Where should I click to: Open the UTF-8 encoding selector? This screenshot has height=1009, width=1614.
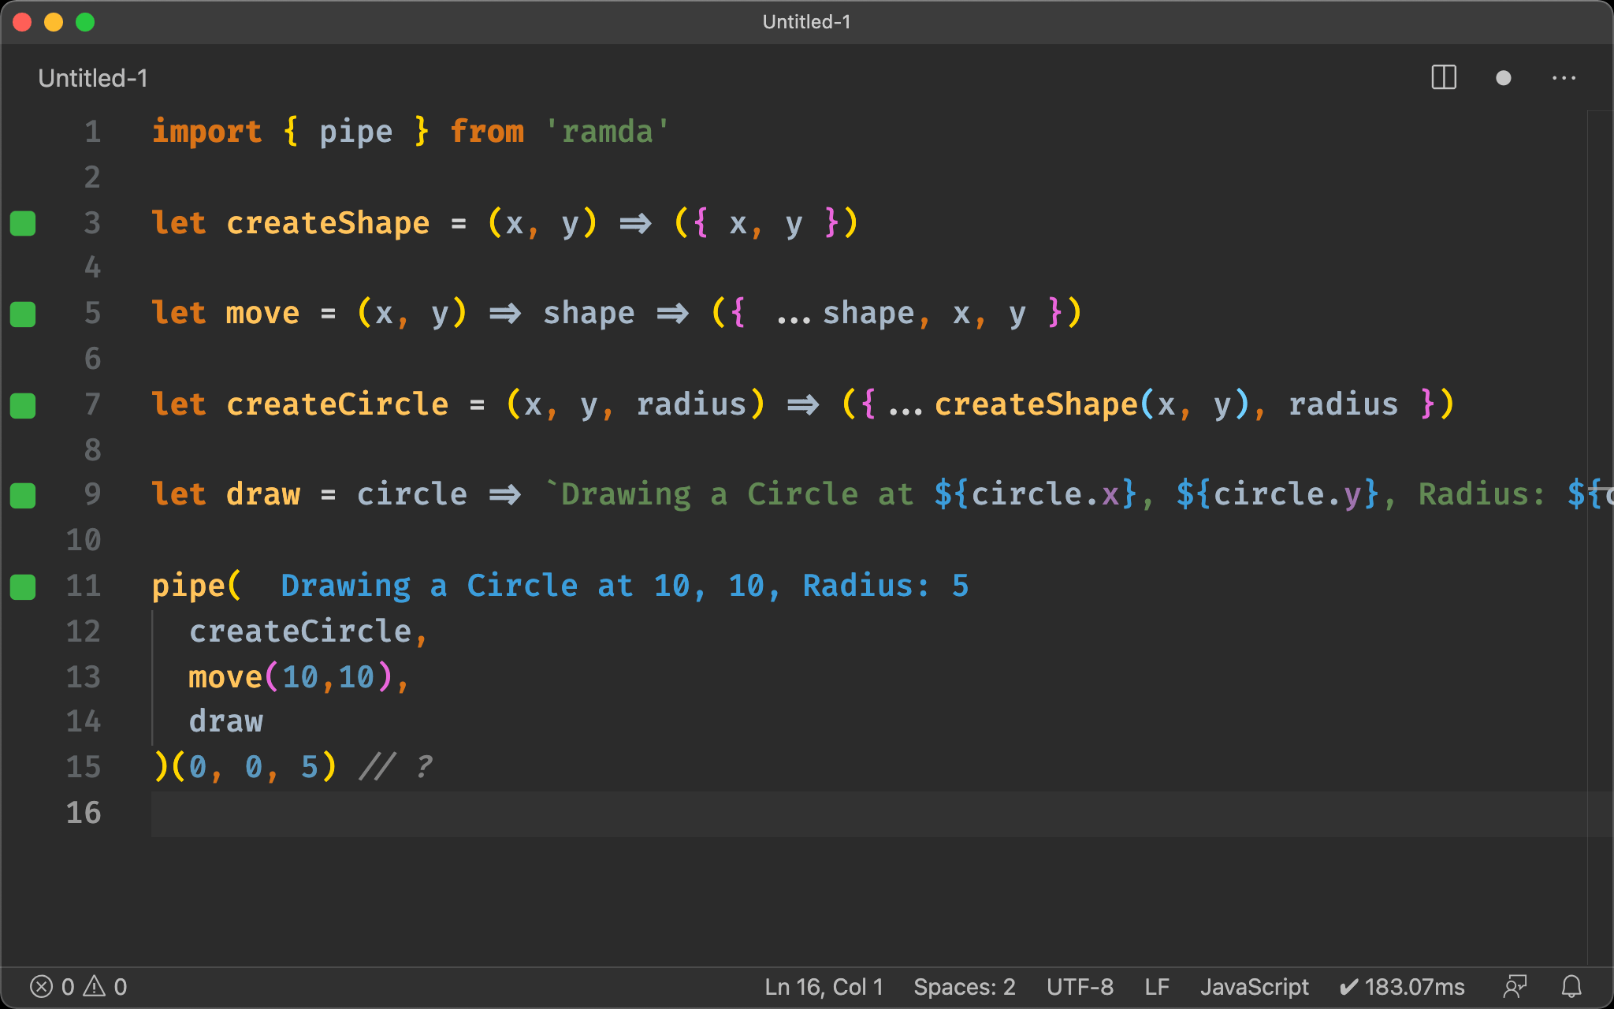click(x=1079, y=986)
